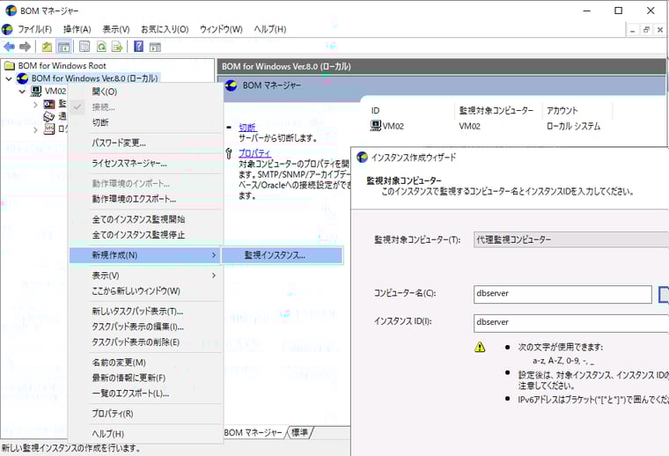Choose 切断 in context menu

pos(145,122)
